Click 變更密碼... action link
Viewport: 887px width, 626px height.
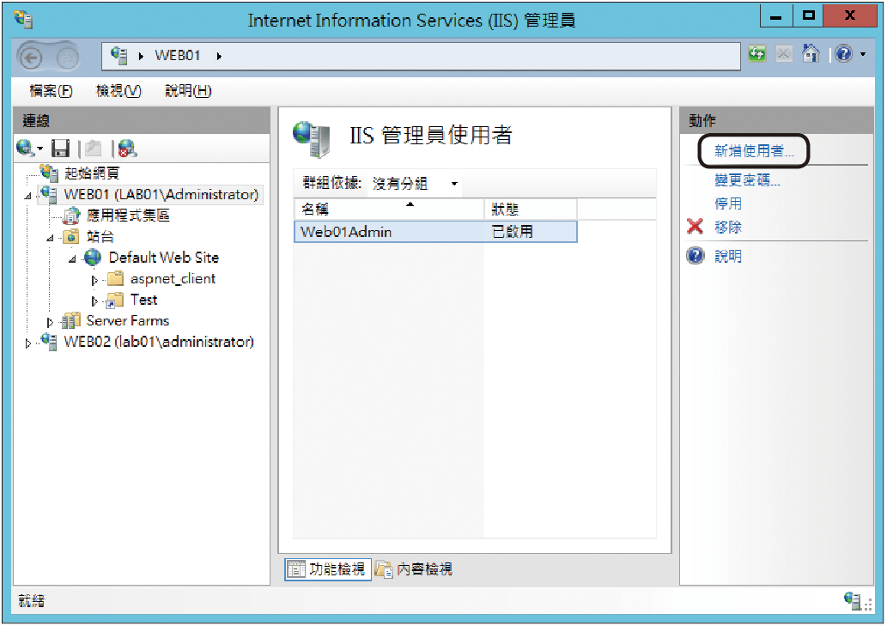(747, 180)
